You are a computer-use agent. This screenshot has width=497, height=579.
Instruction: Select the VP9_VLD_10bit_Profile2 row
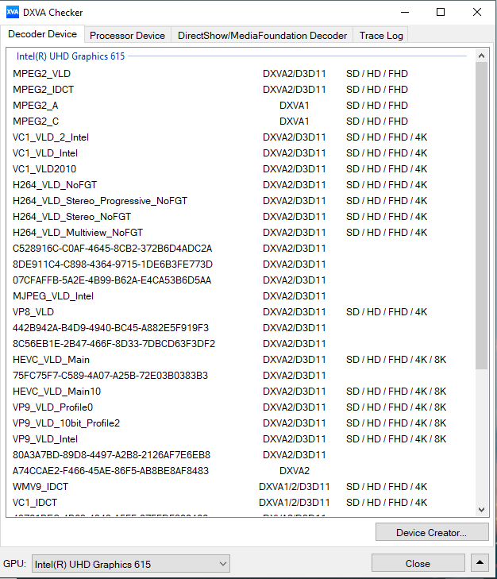pos(240,423)
